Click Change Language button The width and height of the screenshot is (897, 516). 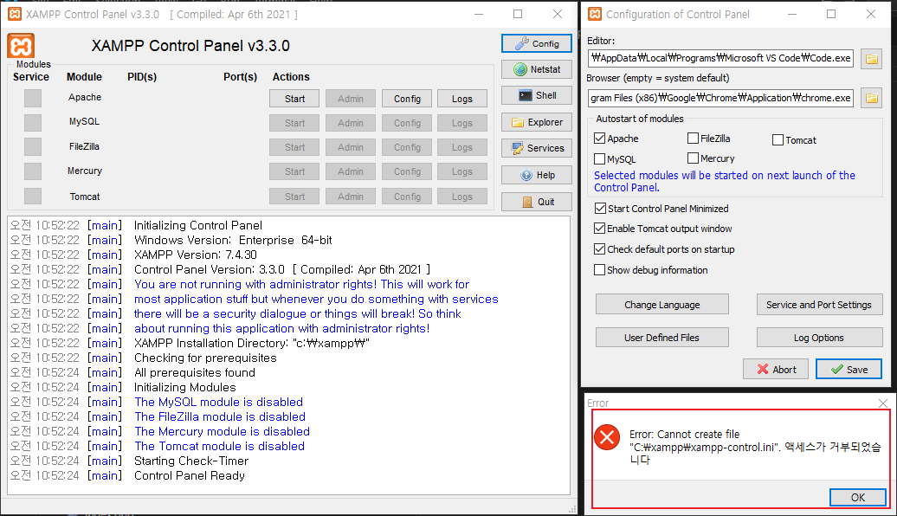(661, 305)
